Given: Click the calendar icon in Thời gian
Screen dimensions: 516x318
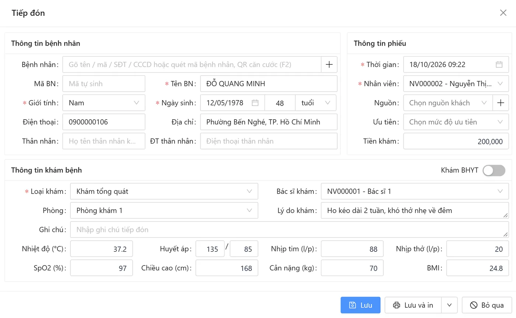Looking at the screenshot, I should click(499, 64).
